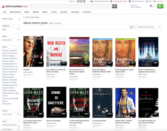Open the green shopping cart

[160, 6]
